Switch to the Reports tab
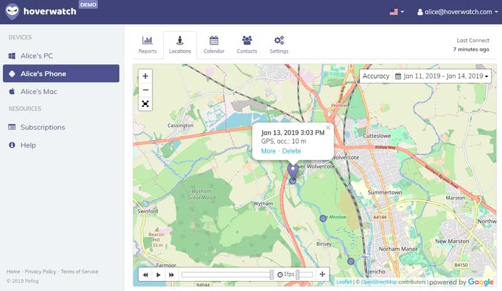Viewport: 502px width, 291px height. pos(147,44)
